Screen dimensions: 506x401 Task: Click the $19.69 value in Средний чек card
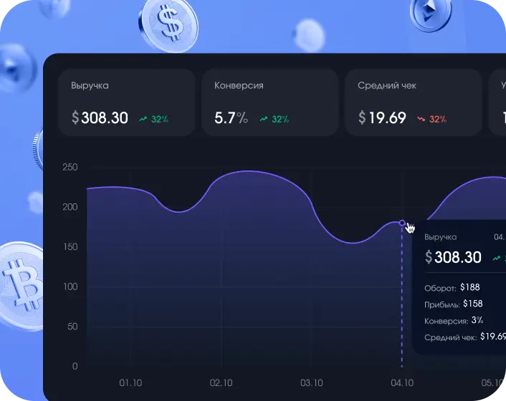click(382, 117)
